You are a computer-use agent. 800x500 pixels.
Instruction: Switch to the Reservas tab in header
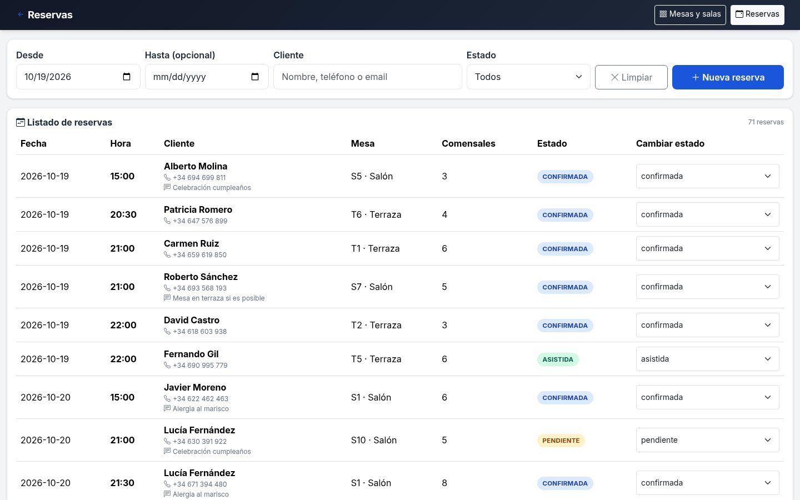[x=757, y=14]
